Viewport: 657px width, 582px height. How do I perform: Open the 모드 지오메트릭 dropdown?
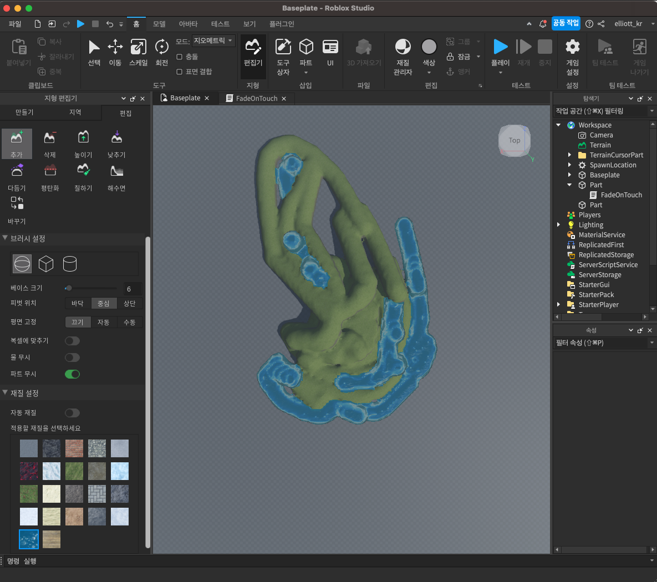click(213, 40)
